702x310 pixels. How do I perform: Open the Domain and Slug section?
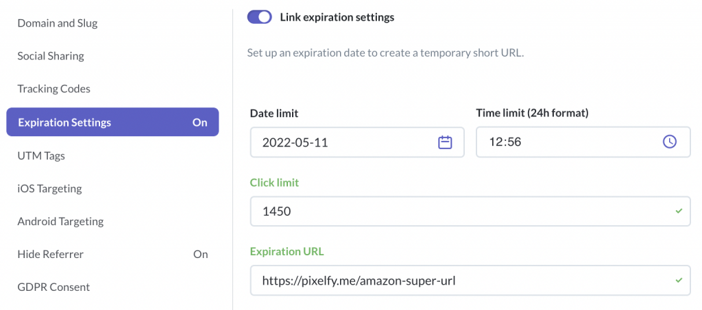click(x=58, y=23)
